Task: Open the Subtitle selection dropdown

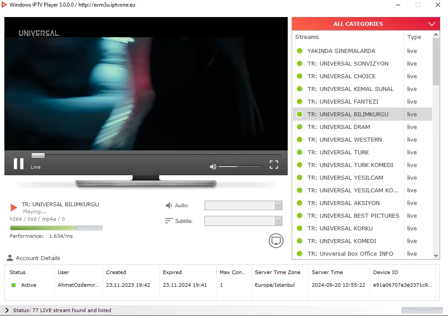Action: [x=243, y=221]
